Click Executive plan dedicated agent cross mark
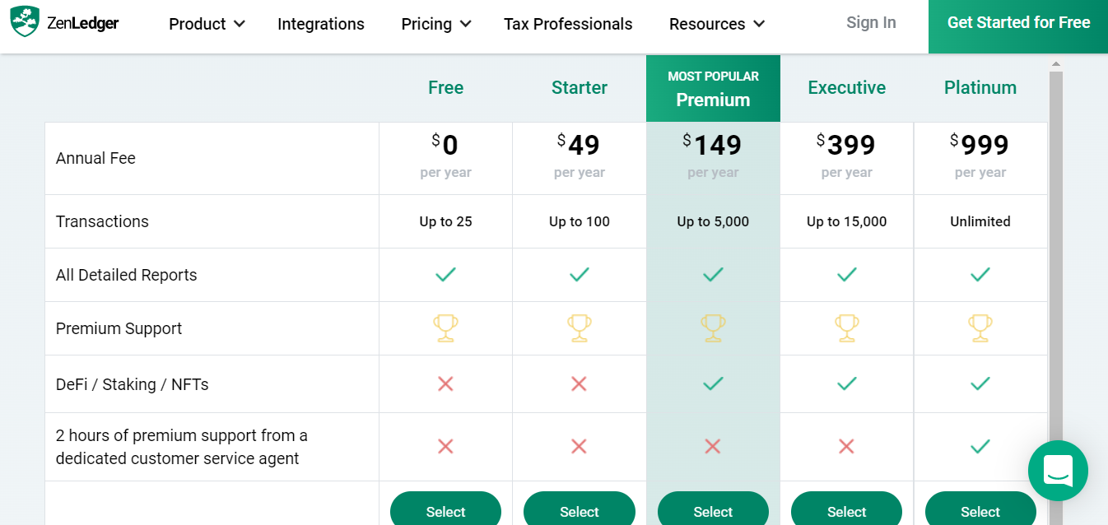 [846, 446]
